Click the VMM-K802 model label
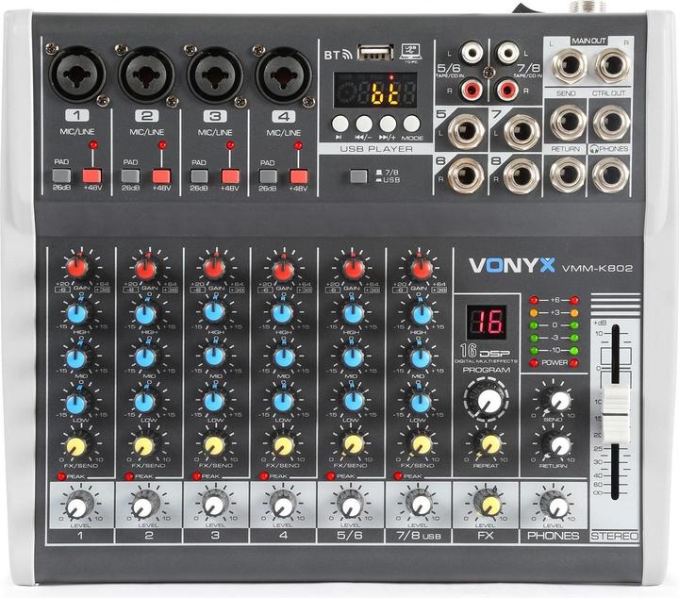 tap(597, 268)
